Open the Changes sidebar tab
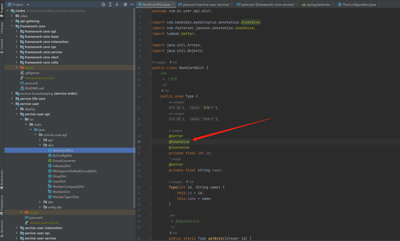Screen dimensions: 400x241 pos(2,28)
